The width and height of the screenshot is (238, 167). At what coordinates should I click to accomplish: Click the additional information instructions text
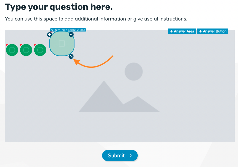pyautogui.click(x=96, y=19)
